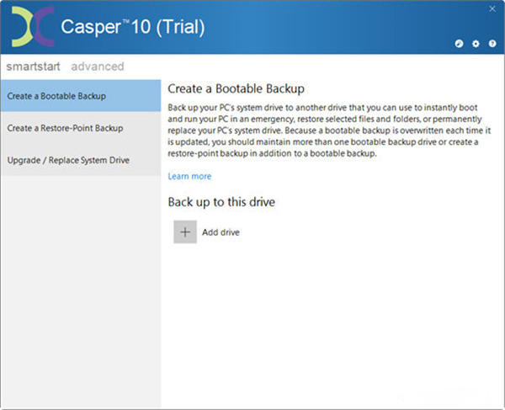Open Upgrade / Replace System Drive
Screen dimensions: 505x410
pos(80,160)
